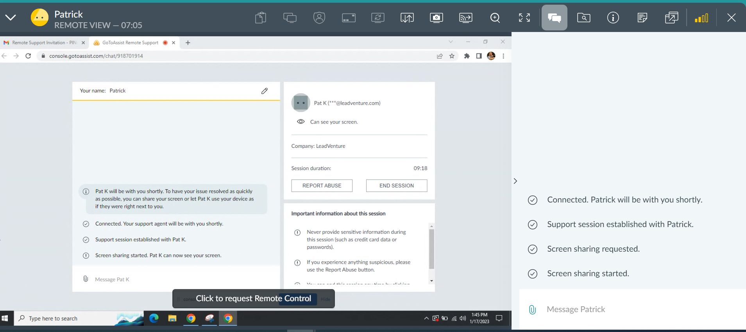Click the share page icon in address bar

pos(440,56)
